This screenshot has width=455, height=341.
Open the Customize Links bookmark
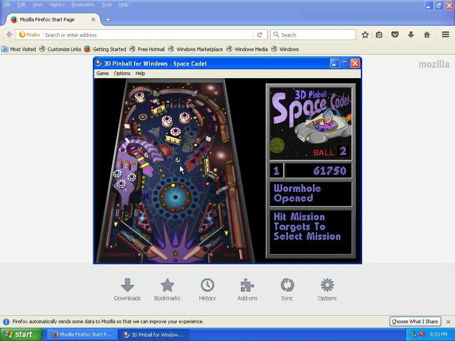point(60,49)
